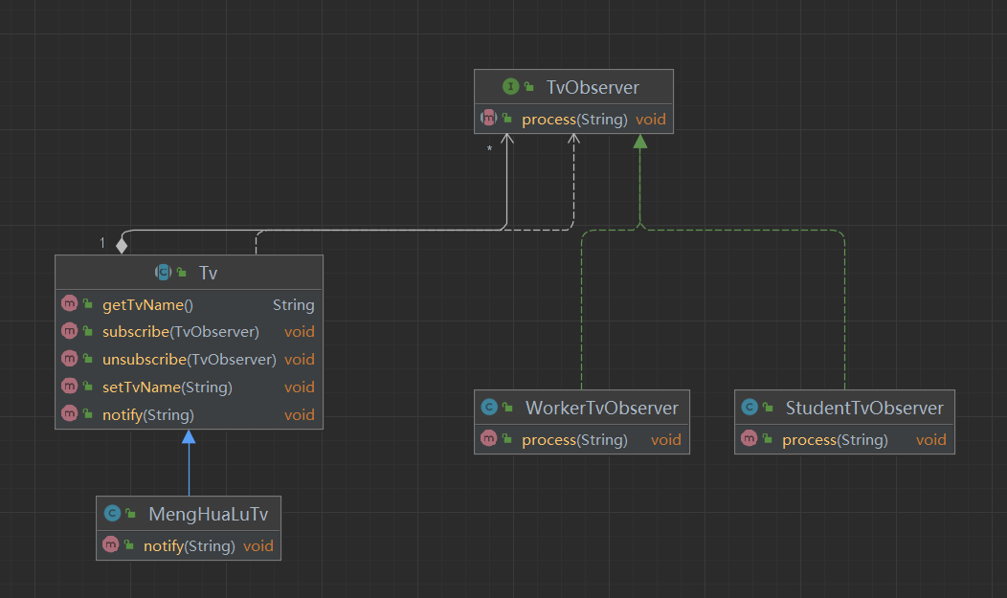Click public icon beside WorkerTvObserver title
Screen dimensions: 1007x598
(x=507, y=407)
